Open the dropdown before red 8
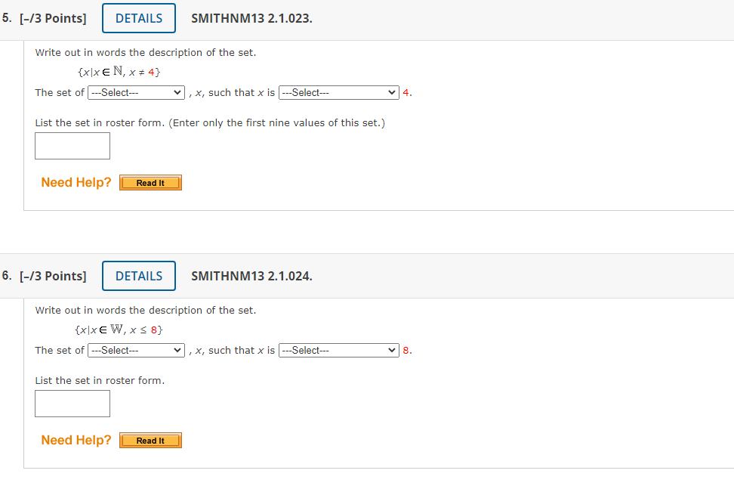Screen dimensions: 734x489 click(x=339, y=351)
